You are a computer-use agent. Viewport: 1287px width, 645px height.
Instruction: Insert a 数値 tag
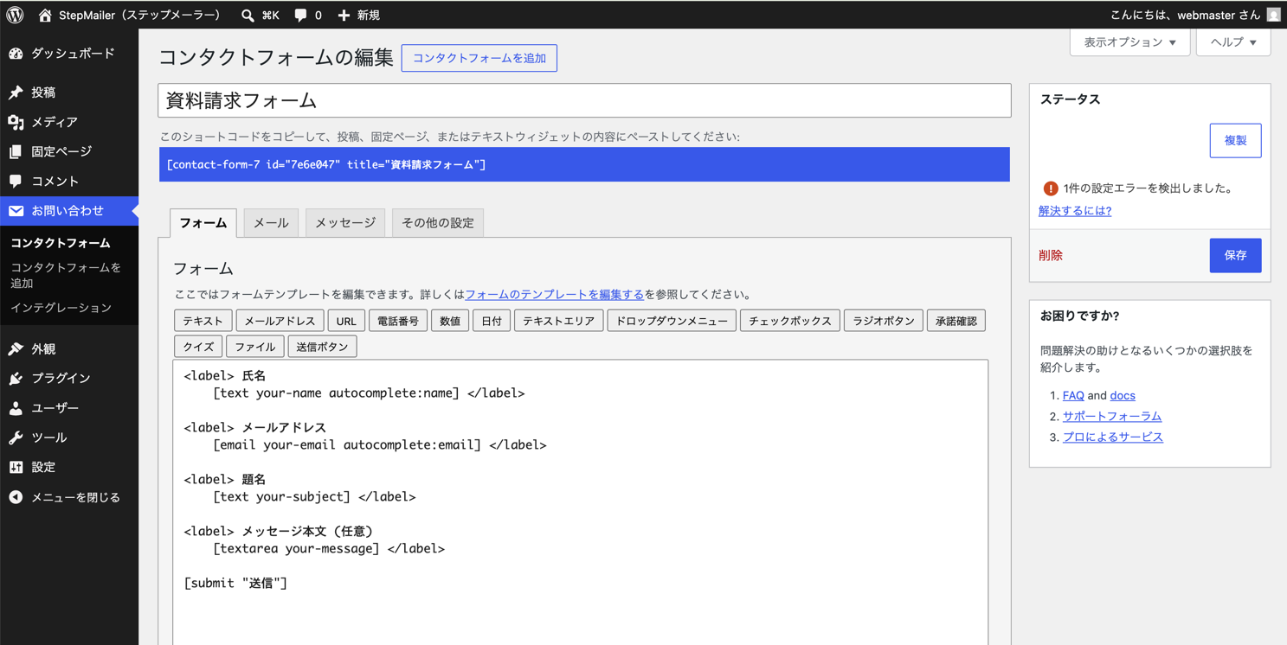pyautogui.click(x=450, y=321)
